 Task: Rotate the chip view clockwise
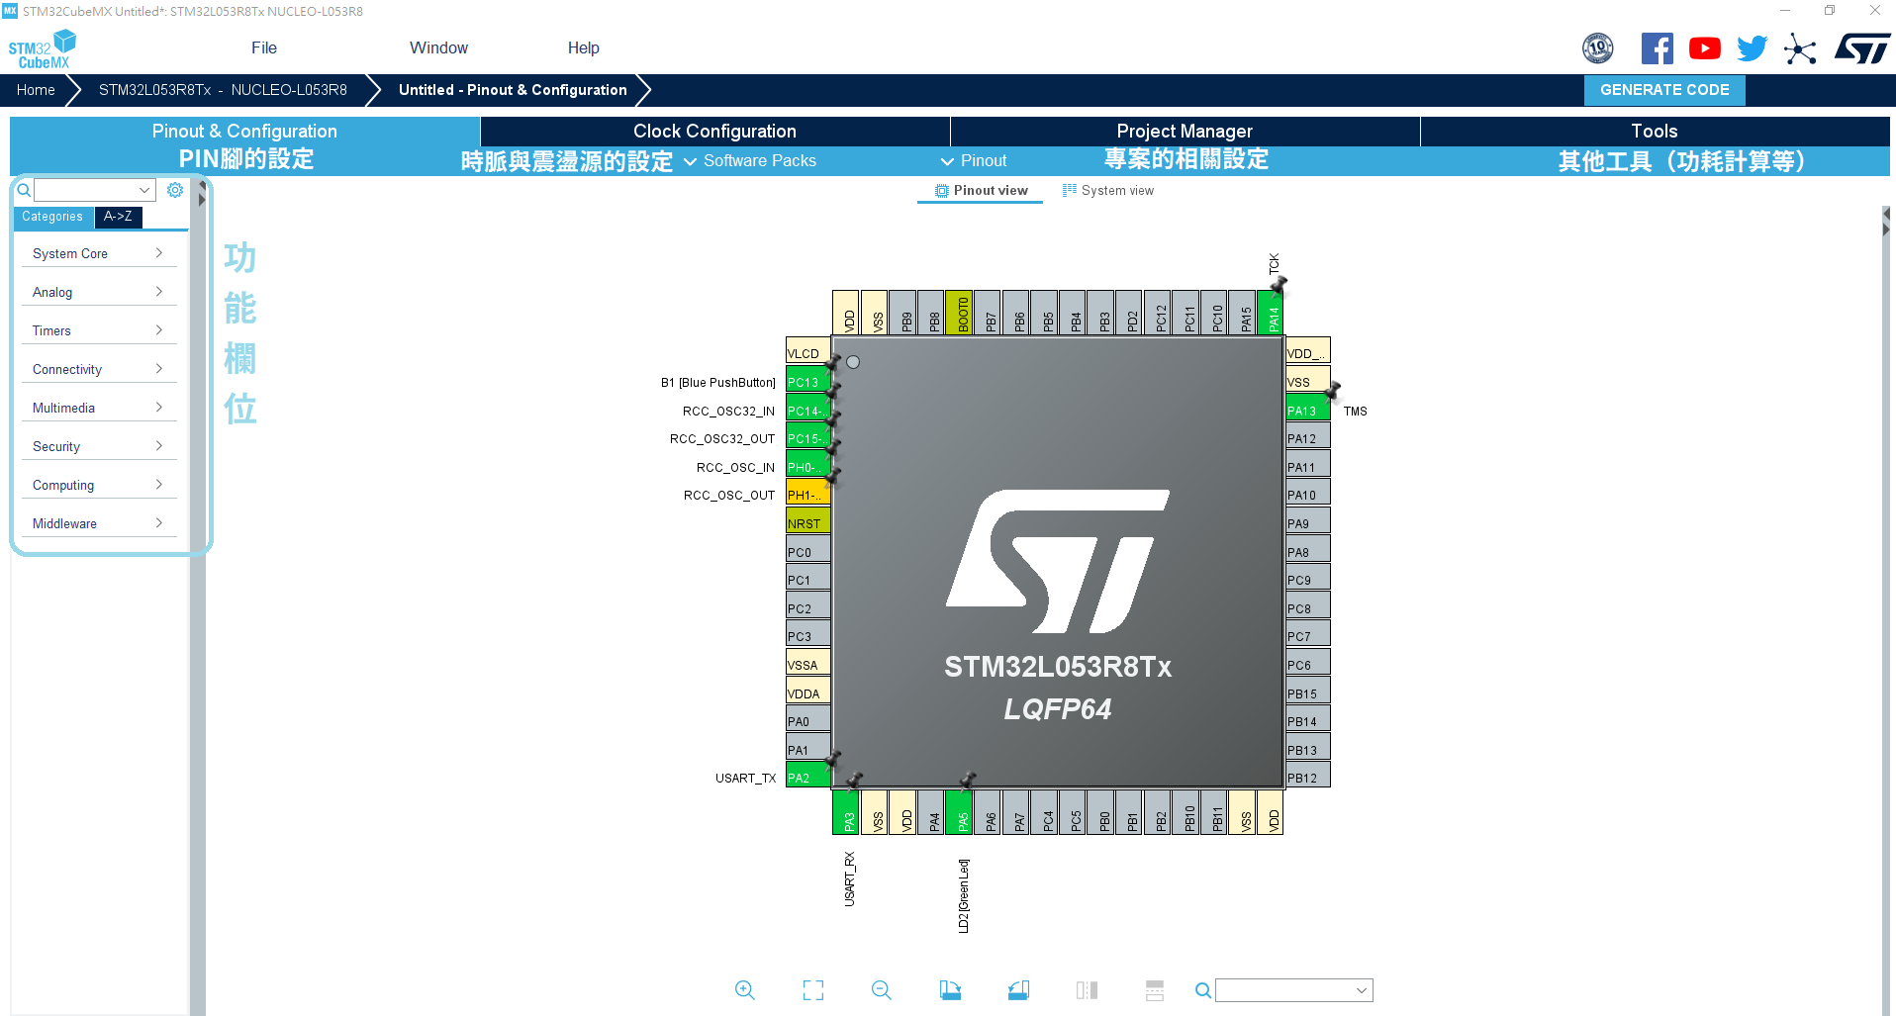[950, 990]
